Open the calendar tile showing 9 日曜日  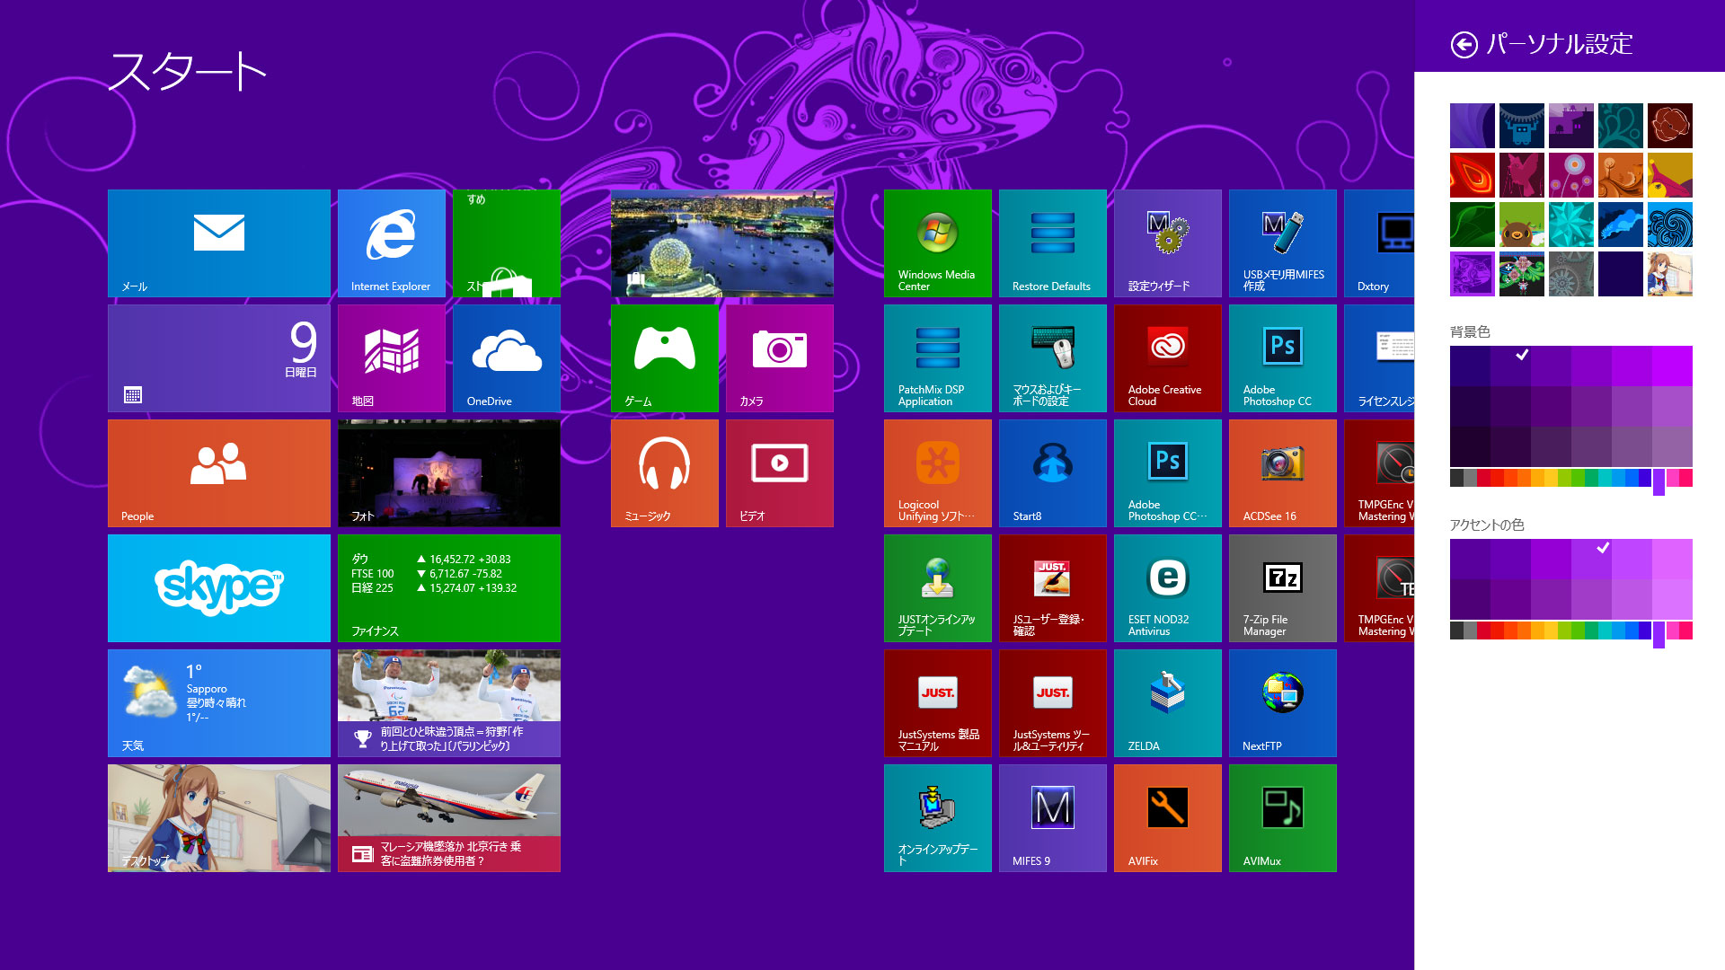click(x=219, y=358)
